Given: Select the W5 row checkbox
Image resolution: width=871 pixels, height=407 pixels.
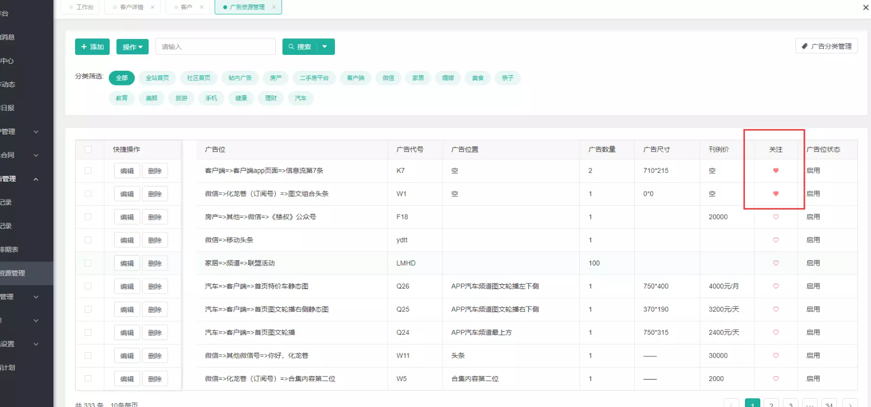Looking at the screenshot, I should 88,378.
